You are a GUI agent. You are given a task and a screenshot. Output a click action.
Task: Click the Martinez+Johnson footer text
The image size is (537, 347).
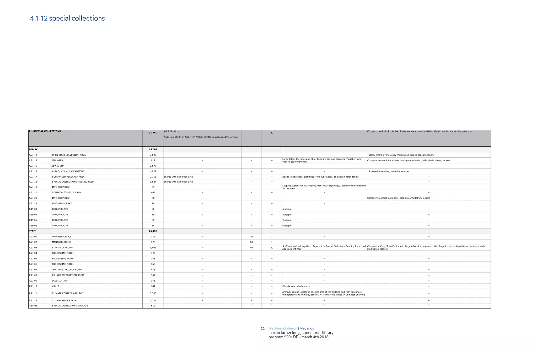(x=283, y=328)
